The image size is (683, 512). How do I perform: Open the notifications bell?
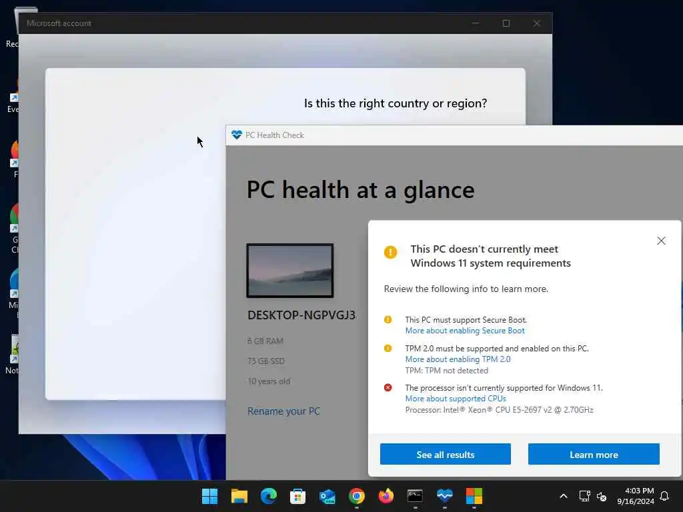coord(664,496)
